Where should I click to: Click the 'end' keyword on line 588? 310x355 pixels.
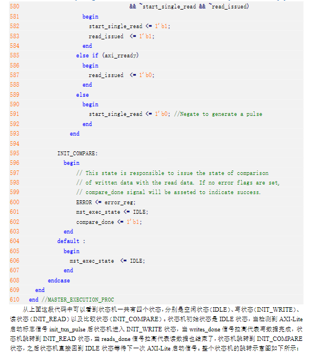coord(87,85)
